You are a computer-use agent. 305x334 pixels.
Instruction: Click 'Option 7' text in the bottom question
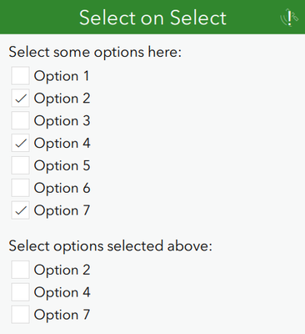tap(62, 315)
